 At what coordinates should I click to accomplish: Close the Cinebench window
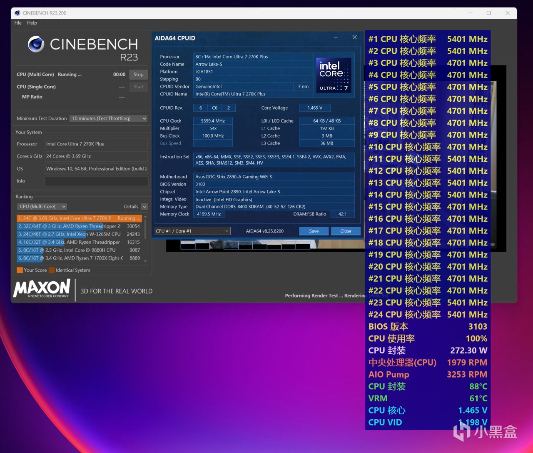[508, 13]
